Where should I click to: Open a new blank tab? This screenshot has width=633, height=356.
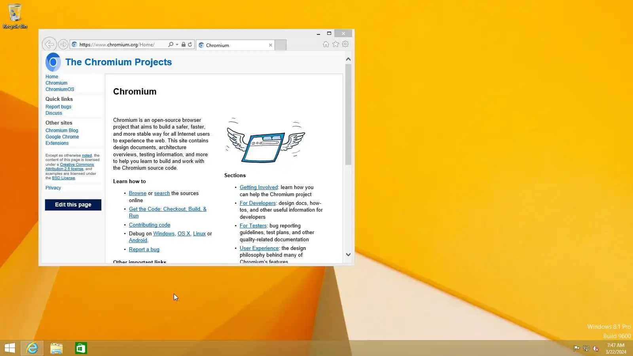tap(280, 45)
